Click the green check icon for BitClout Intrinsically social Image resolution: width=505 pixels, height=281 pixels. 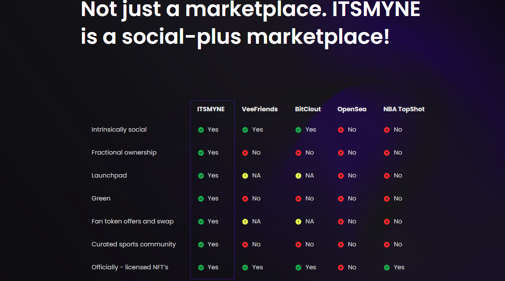click(298, 130)
